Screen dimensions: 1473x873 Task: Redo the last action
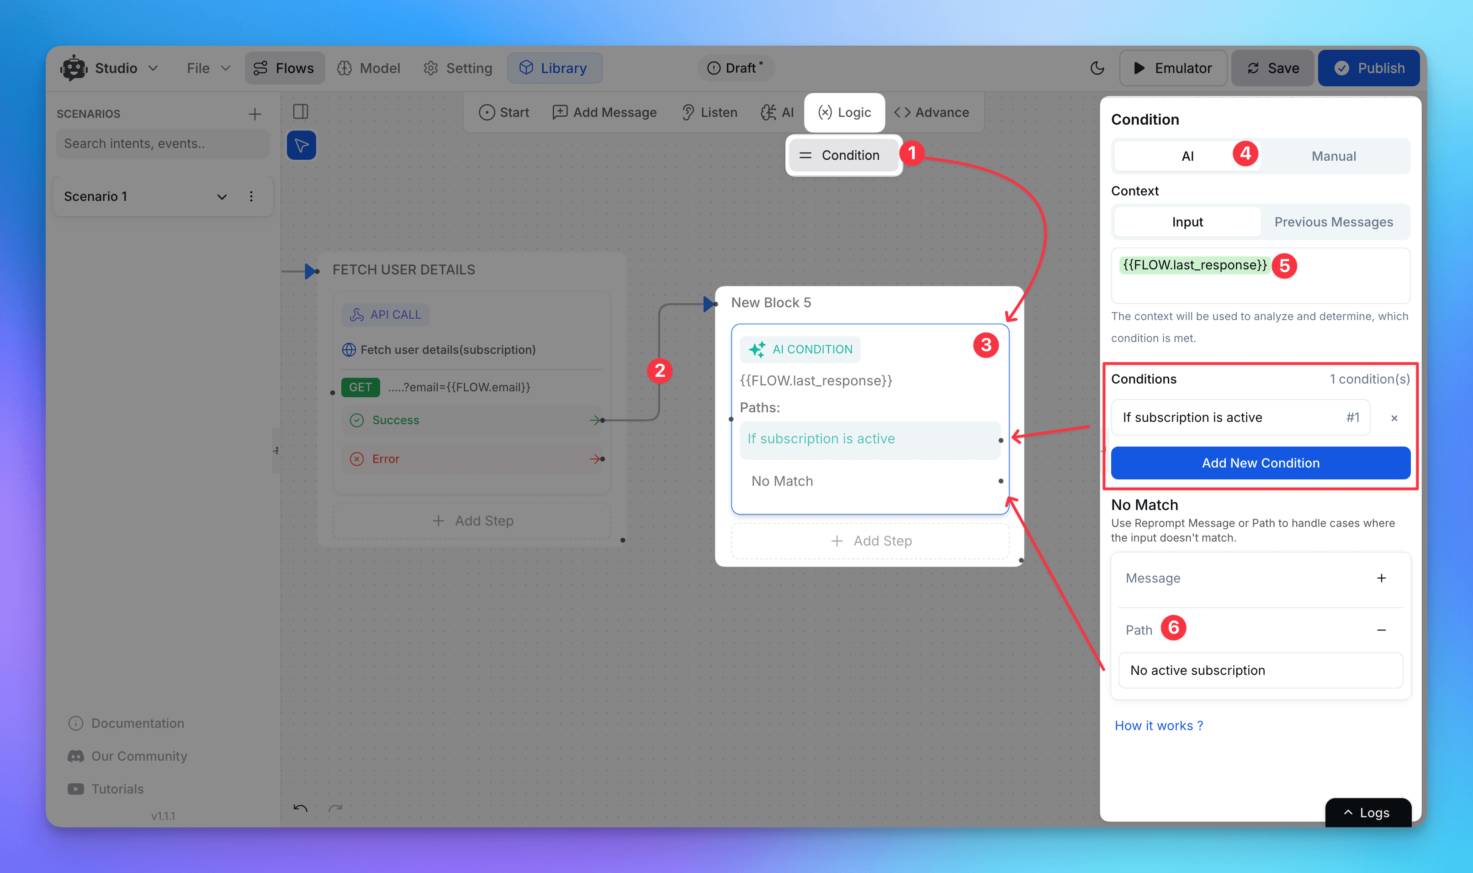(x=335, y=808)
